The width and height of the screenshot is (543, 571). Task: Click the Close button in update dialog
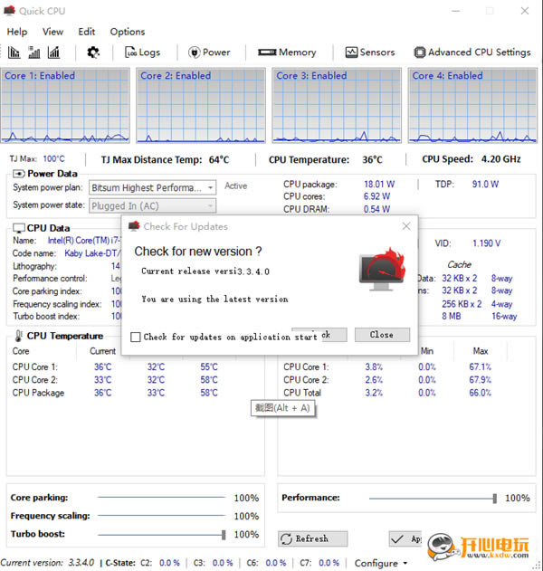382,335
